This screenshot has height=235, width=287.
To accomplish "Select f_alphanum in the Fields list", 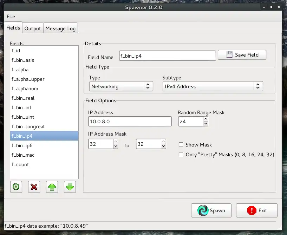I will click(44, 89).
